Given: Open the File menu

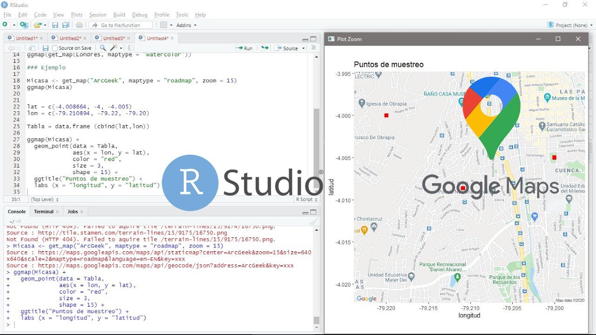Looking at the screenshot, I should point(7,15).
